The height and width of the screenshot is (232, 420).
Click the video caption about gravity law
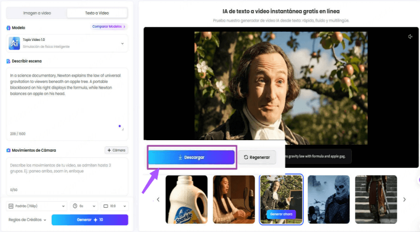coord(315,156)
